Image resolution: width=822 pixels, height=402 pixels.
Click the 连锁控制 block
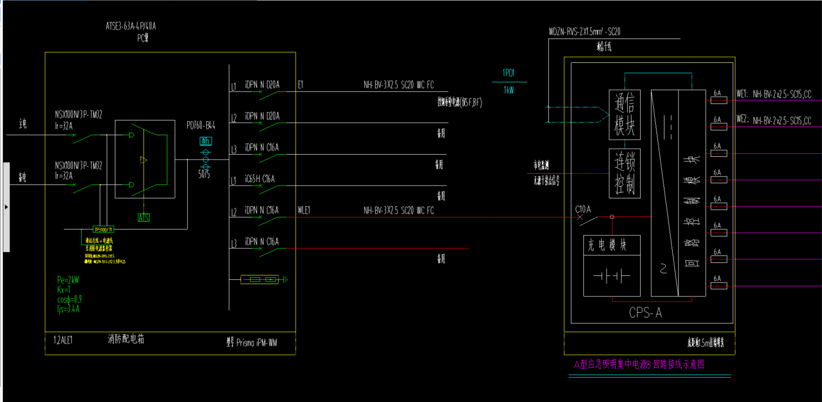point(624,173)
